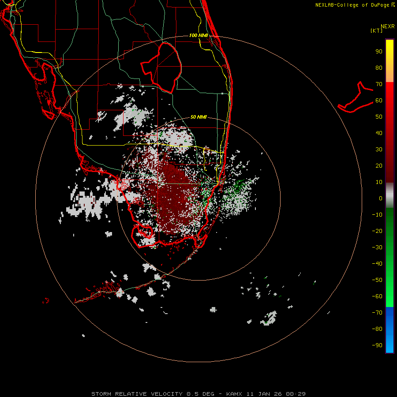Click the -30 value on the velocity scale

point(377,247)
